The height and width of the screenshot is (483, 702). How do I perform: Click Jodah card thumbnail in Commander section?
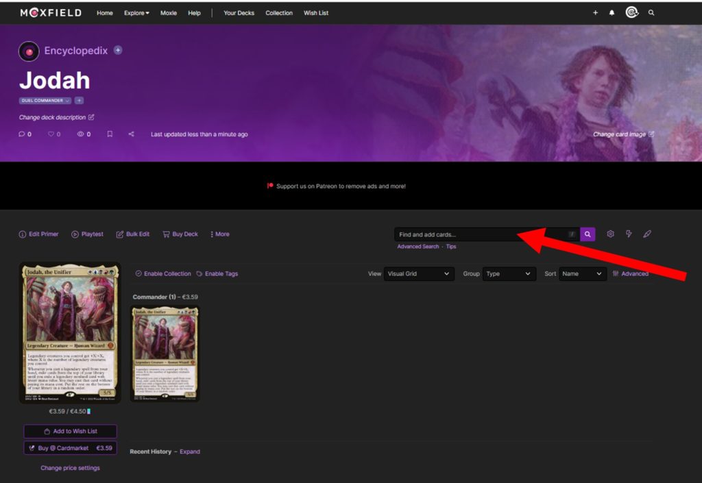pyautogui.click(x=165, y=354)
